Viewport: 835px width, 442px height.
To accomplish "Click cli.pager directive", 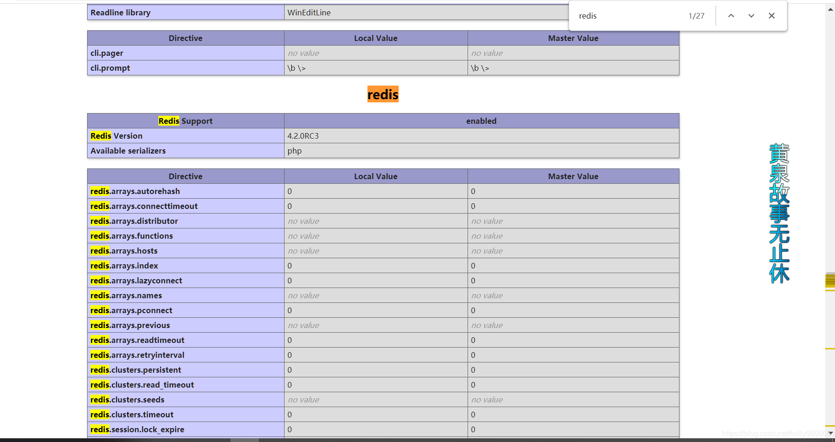I will [107, 53].
